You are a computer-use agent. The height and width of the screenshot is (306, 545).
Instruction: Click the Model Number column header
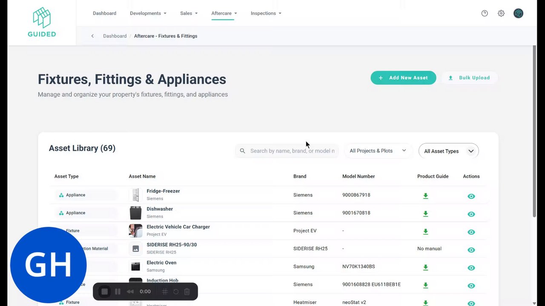click(359, 176)
